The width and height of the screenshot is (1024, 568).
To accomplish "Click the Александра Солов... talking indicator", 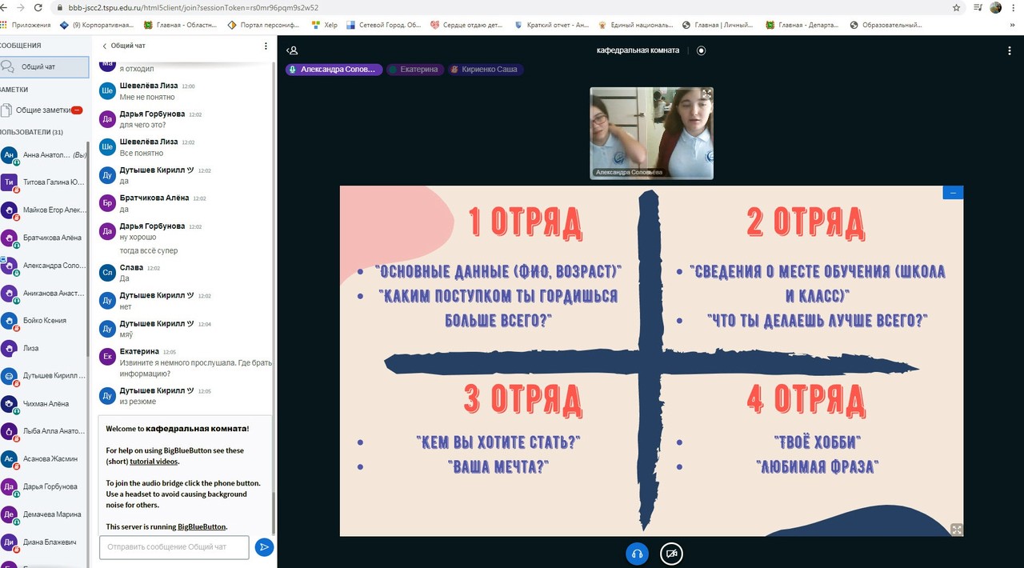I will pos(334,70).
